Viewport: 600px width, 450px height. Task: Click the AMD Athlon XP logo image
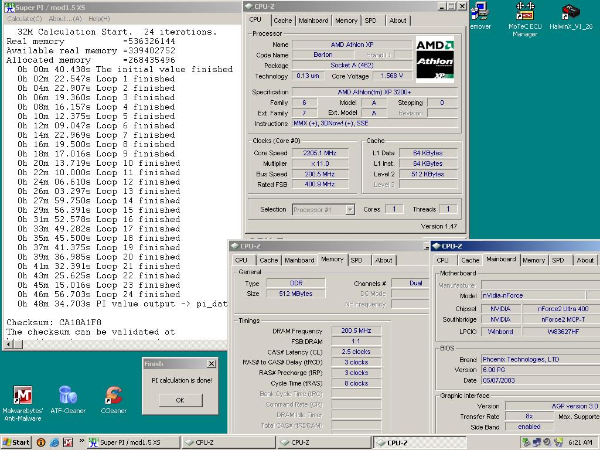[x=435, y=59]
